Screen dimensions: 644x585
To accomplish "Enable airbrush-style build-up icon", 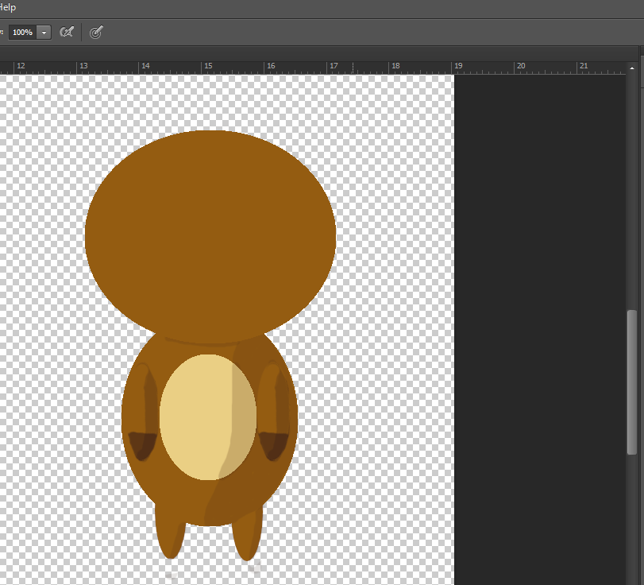I will pos(67,32).
